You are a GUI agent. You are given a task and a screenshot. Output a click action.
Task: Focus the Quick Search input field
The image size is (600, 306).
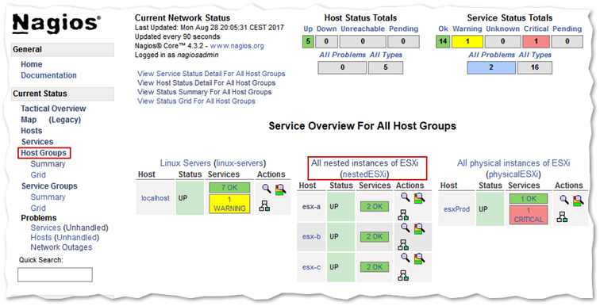click(x=55, y=274)
